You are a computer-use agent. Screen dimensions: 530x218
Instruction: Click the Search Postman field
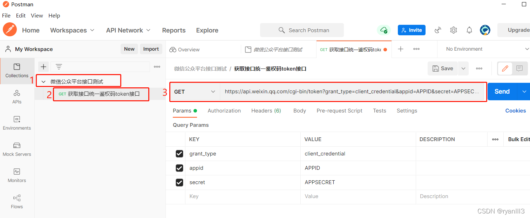[x=302, y=30]
